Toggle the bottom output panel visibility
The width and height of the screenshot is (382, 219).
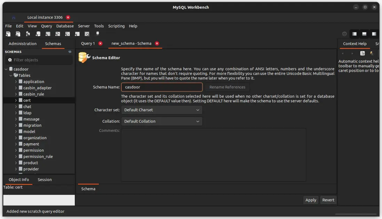tap(364, 34)
